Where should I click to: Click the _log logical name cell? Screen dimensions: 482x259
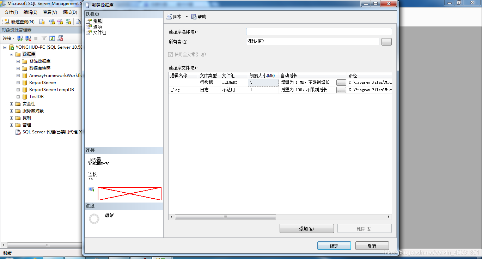183,90
